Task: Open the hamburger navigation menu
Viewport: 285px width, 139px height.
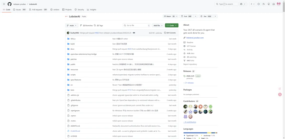Action: (4, 4)
